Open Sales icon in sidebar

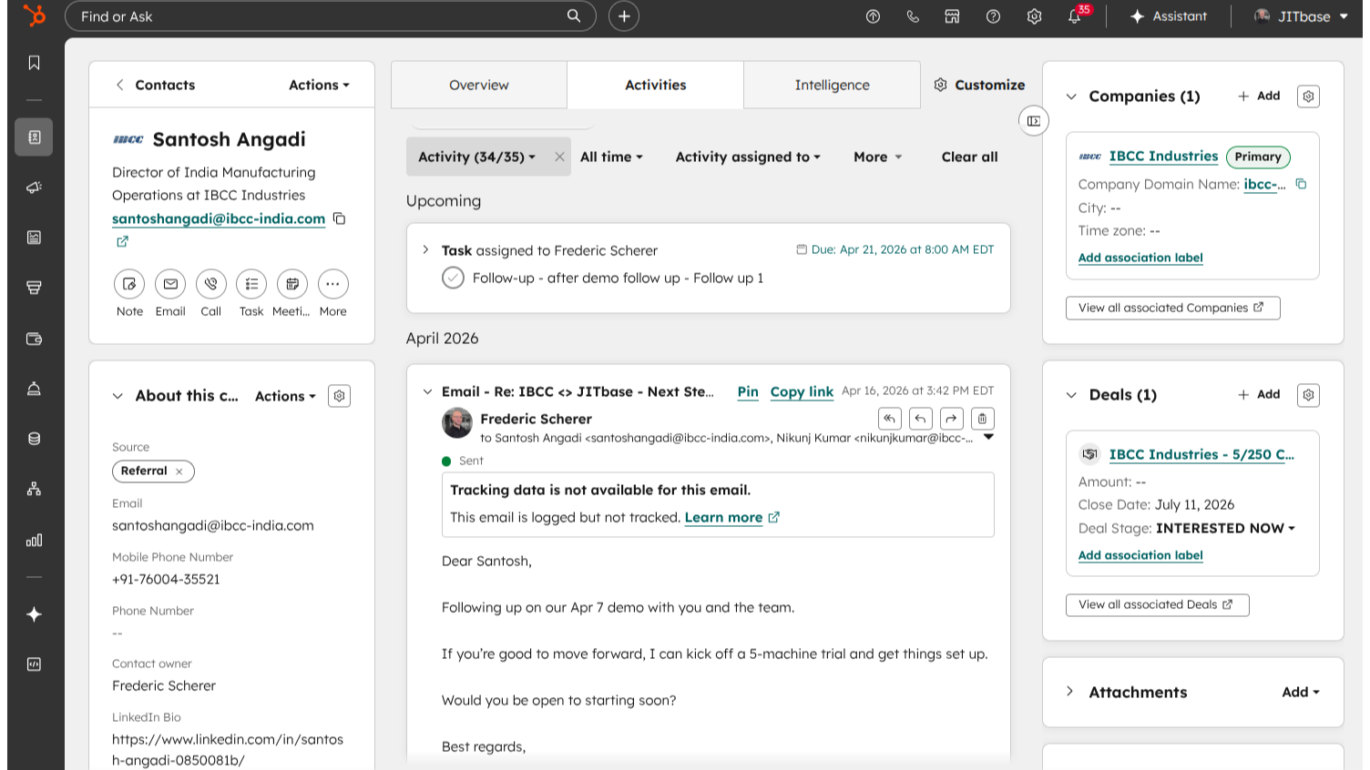[34, 288]
